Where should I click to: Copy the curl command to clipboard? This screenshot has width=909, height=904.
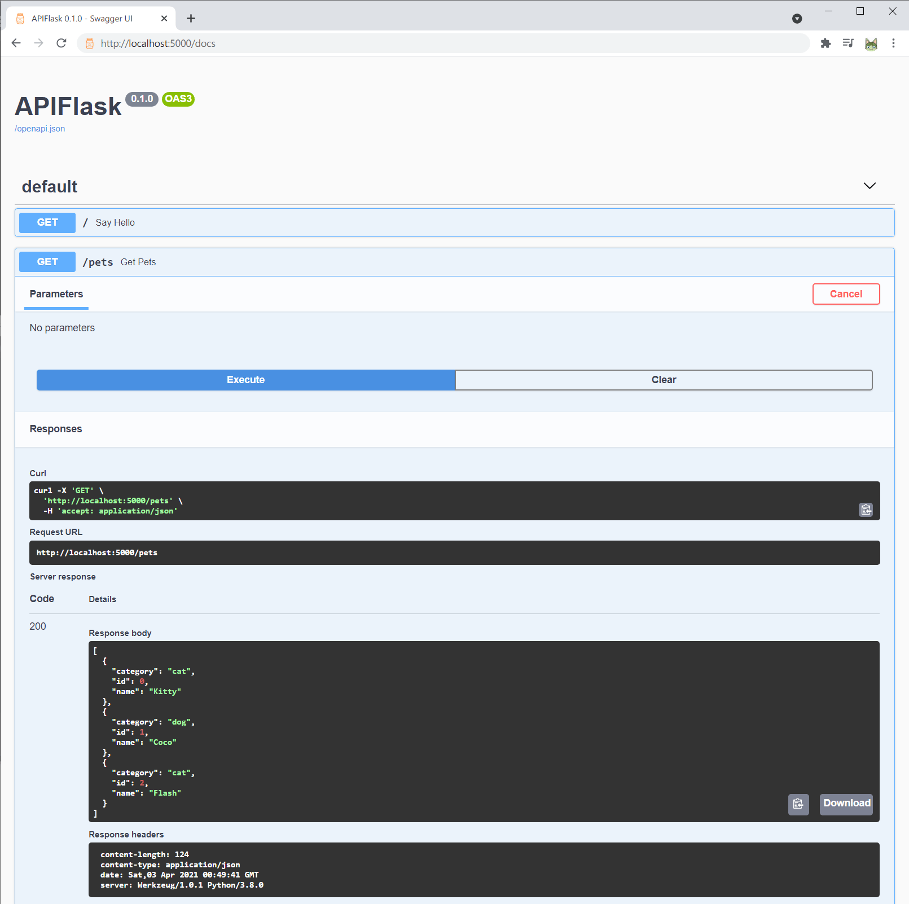(866, 510)
